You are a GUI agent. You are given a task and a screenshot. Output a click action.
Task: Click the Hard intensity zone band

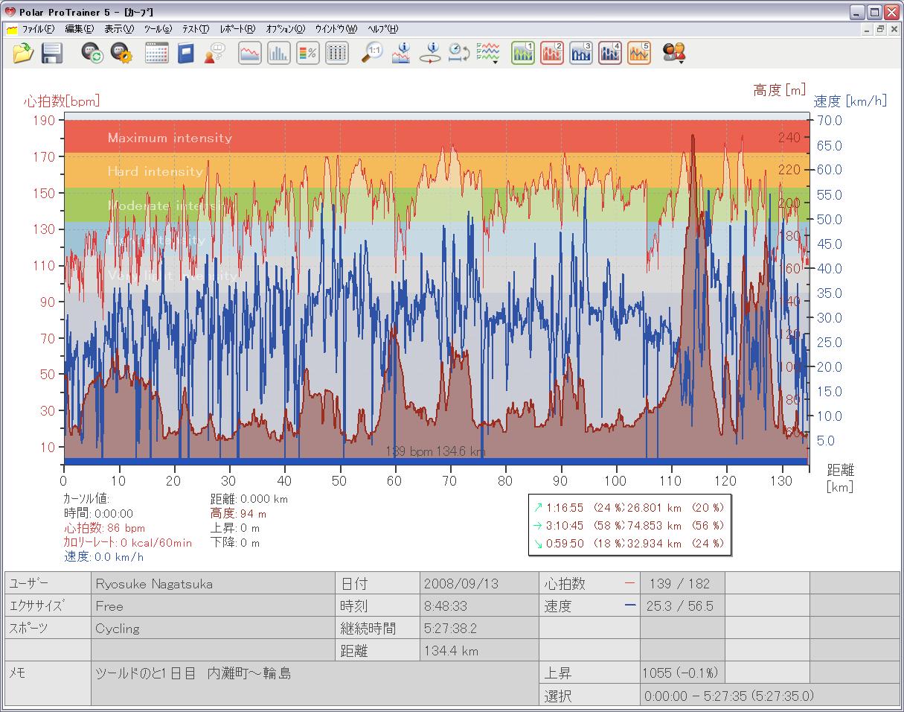click(435, 171)
